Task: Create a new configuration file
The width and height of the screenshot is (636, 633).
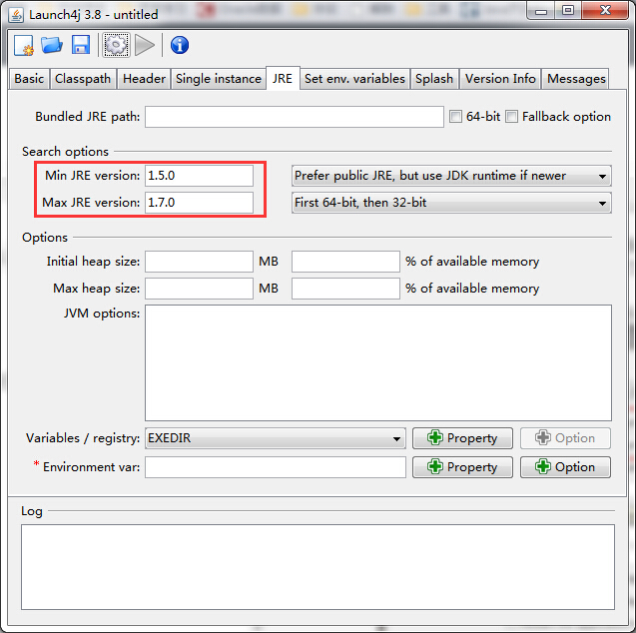Action: click(x=24, y=45)
